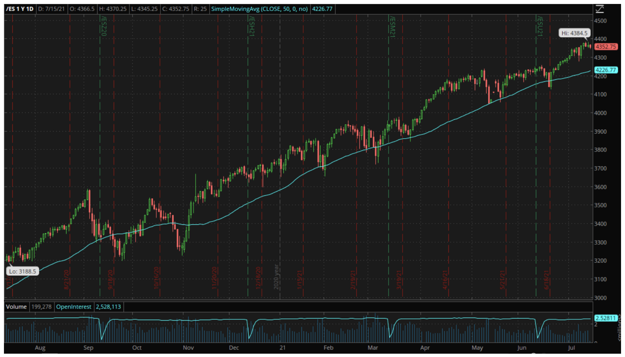Viewport: 625px width, 357px height.
Task: Click the 2,528,113 open interest value
Action: [108, 307]
